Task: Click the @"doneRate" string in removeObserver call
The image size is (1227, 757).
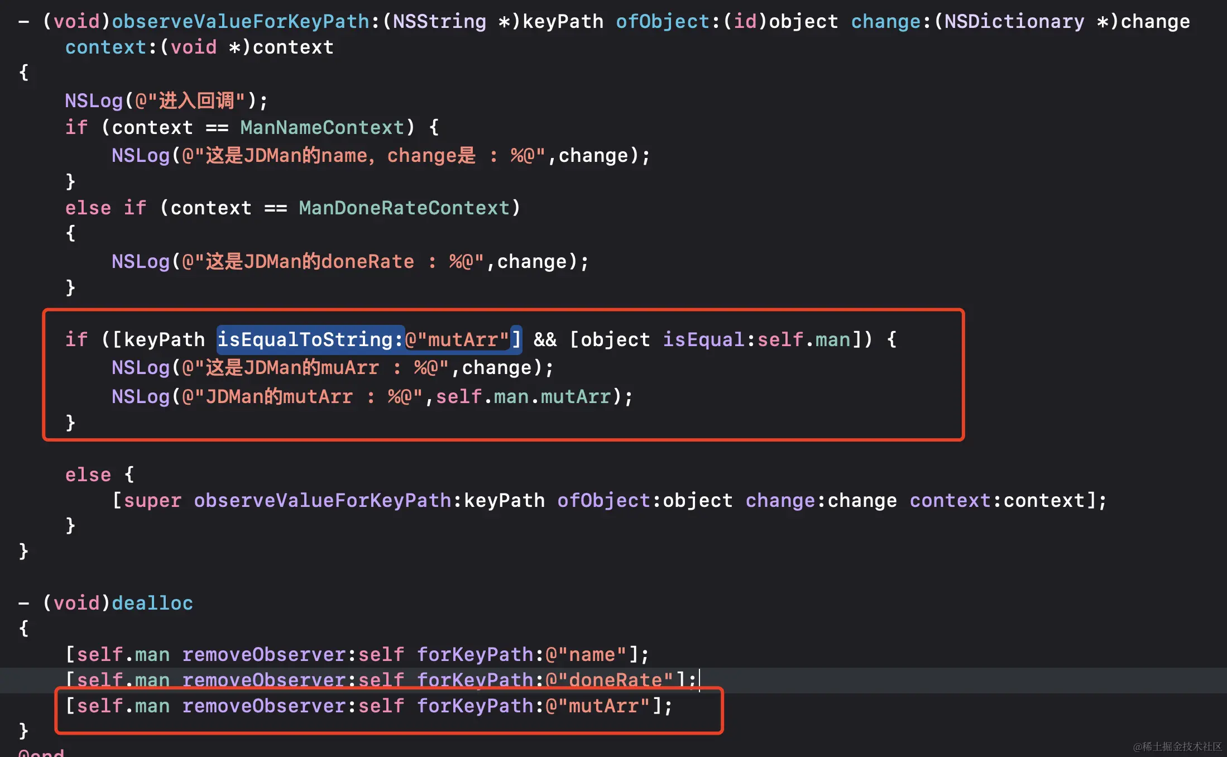Action: pyautogui.click(x=609, y=680)
